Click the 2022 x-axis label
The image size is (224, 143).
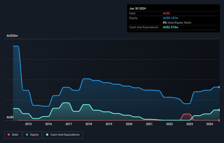click(x=169, y=124)
